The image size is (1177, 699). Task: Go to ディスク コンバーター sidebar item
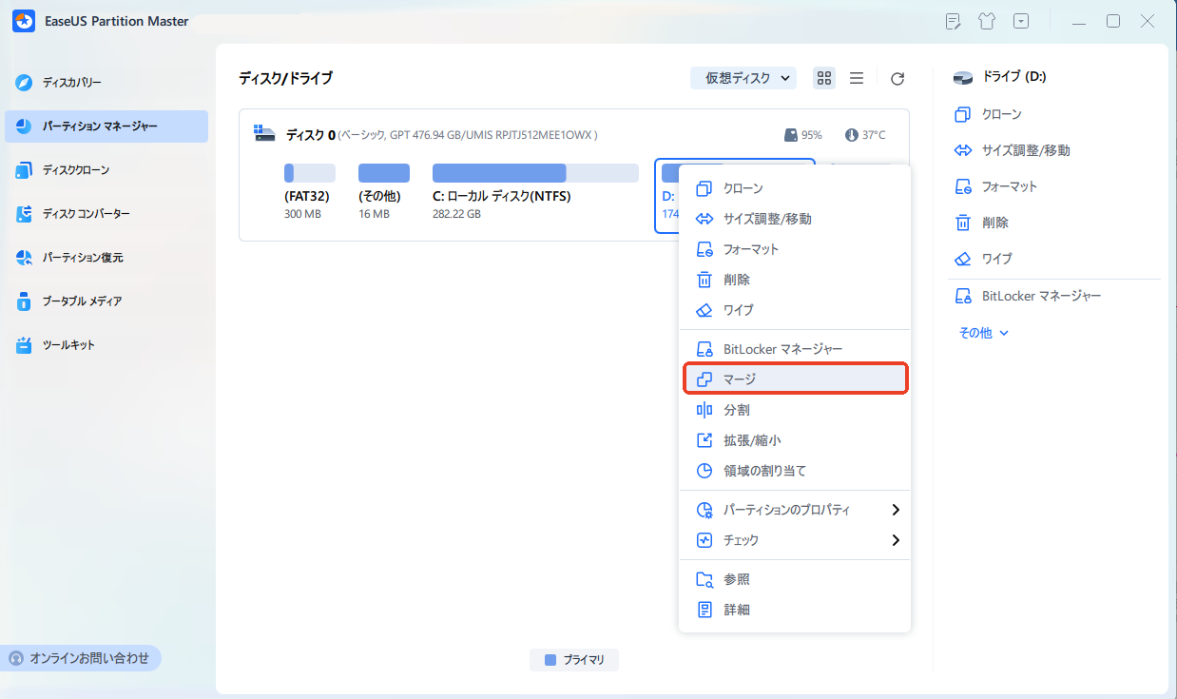86,214
